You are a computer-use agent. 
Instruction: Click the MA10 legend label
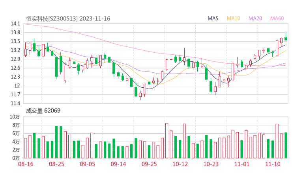[x=233, y=18]
